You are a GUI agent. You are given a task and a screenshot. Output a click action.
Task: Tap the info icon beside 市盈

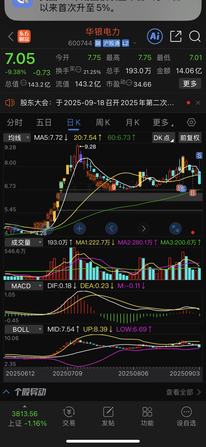click(x=129, y=82)
